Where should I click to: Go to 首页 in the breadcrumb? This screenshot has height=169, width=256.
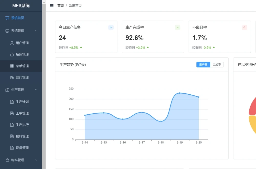click(60, 6)
